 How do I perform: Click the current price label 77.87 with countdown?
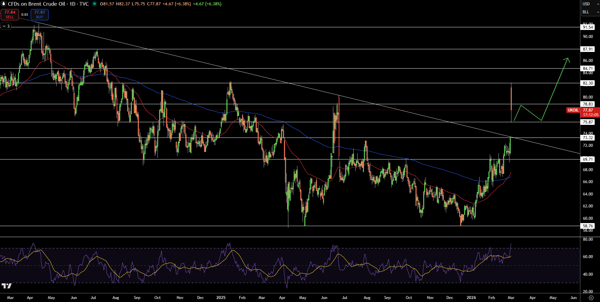click(590, 113)
